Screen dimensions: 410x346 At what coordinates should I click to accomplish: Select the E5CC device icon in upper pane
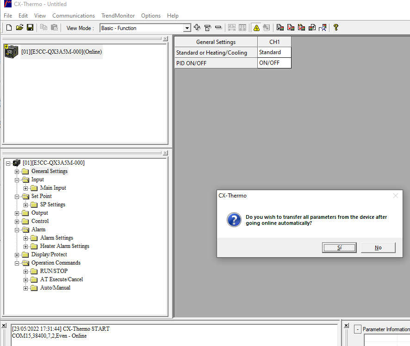pyautogui.click(x=11, y=51)
